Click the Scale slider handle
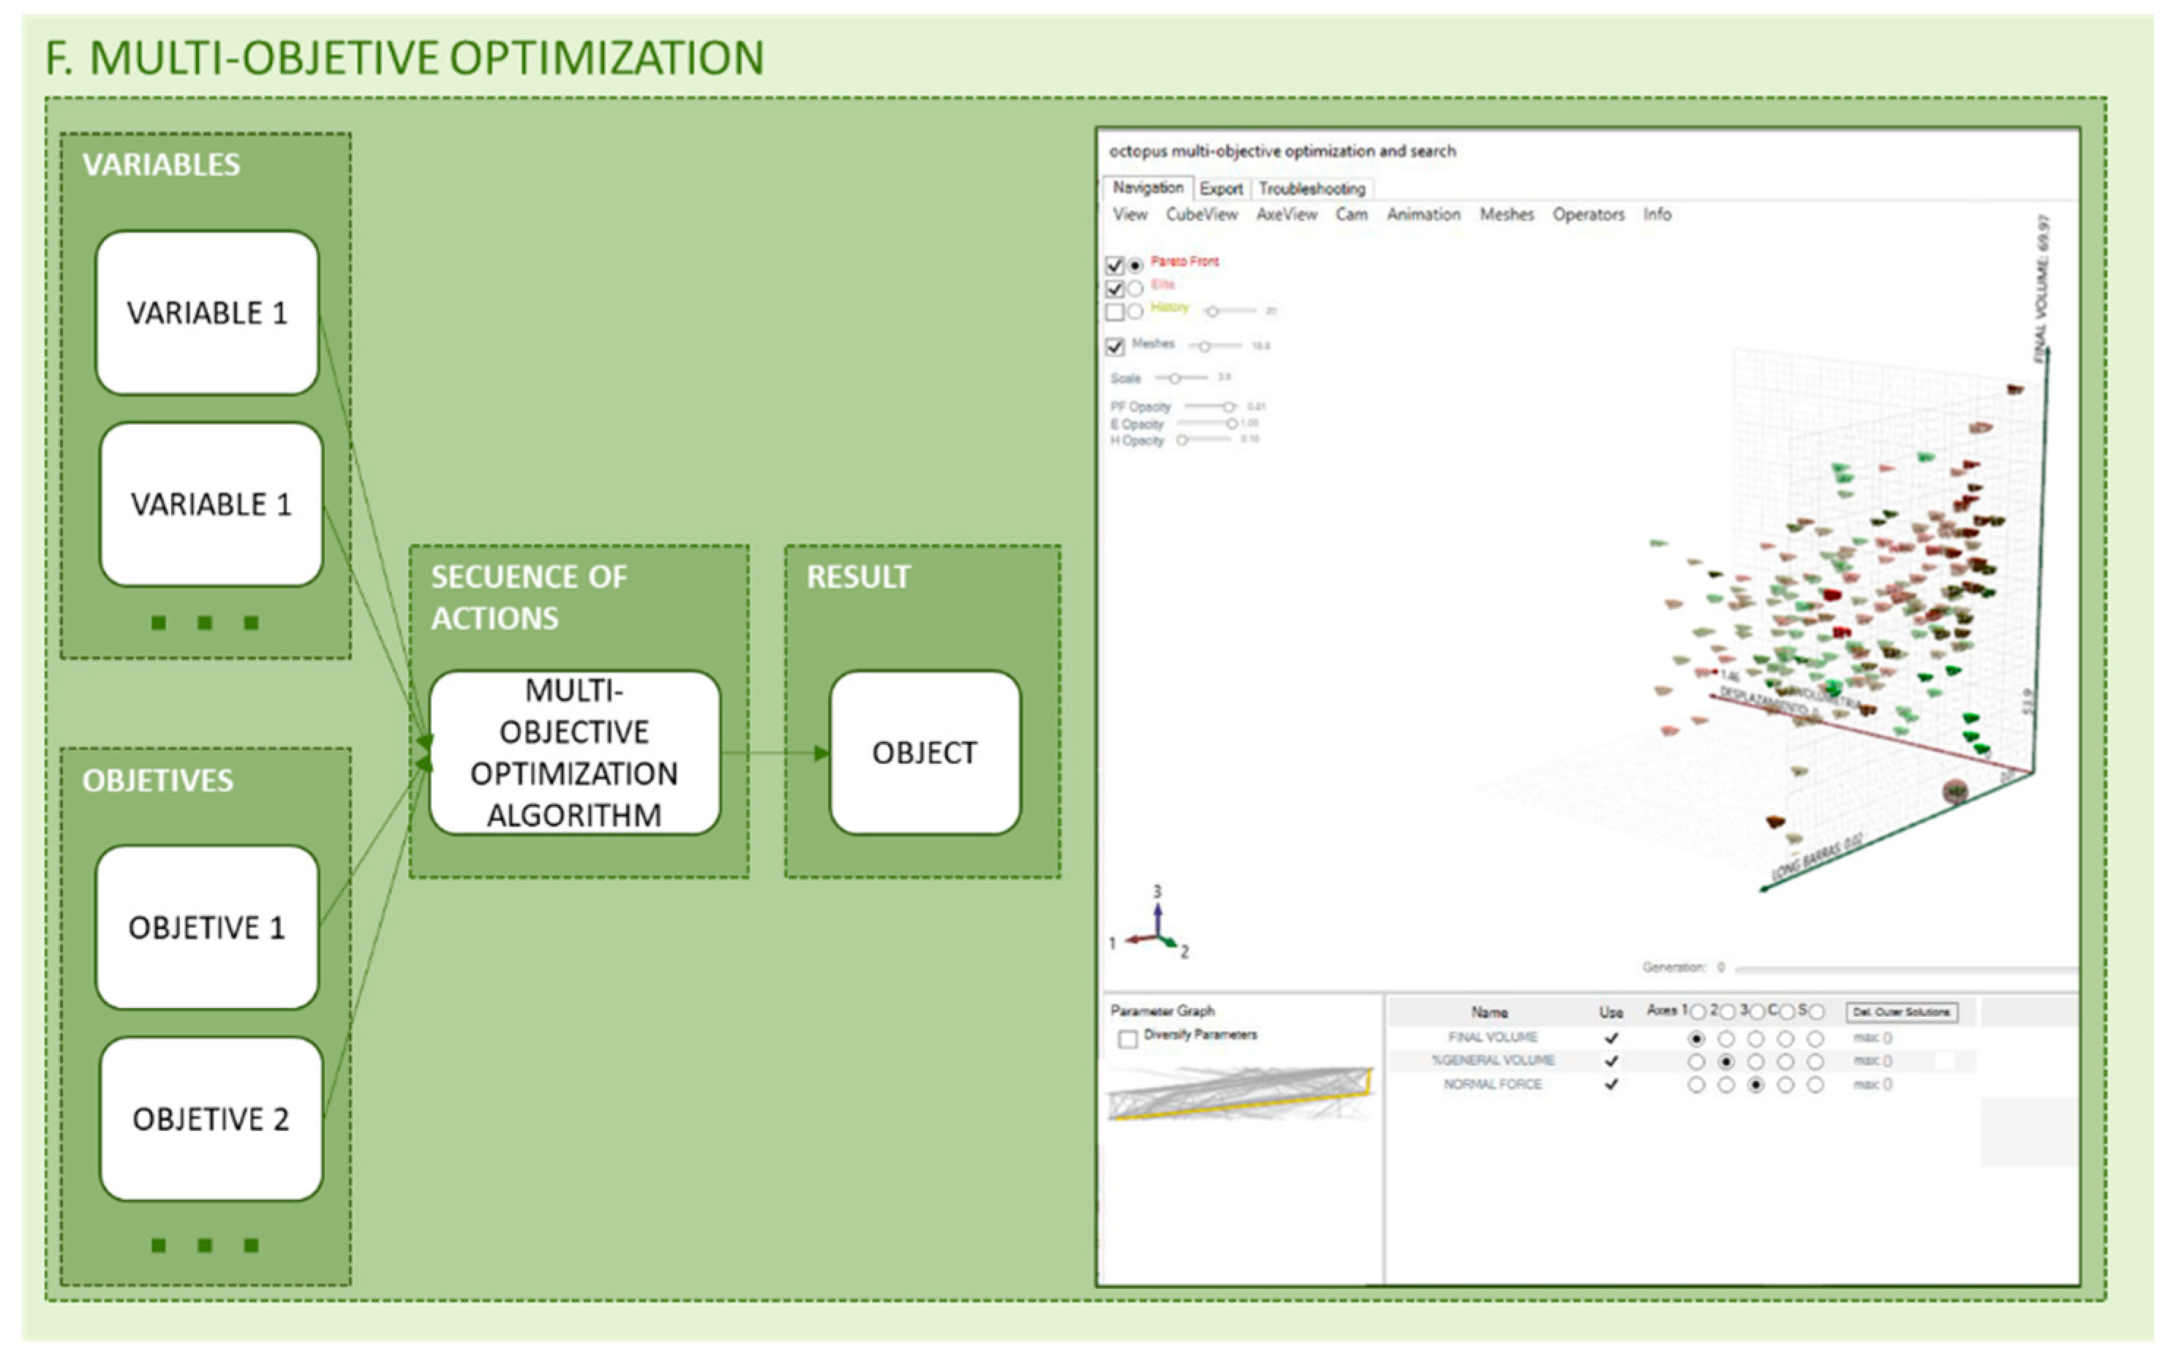This screenshot has height=1359, width=2168. 1175,379
